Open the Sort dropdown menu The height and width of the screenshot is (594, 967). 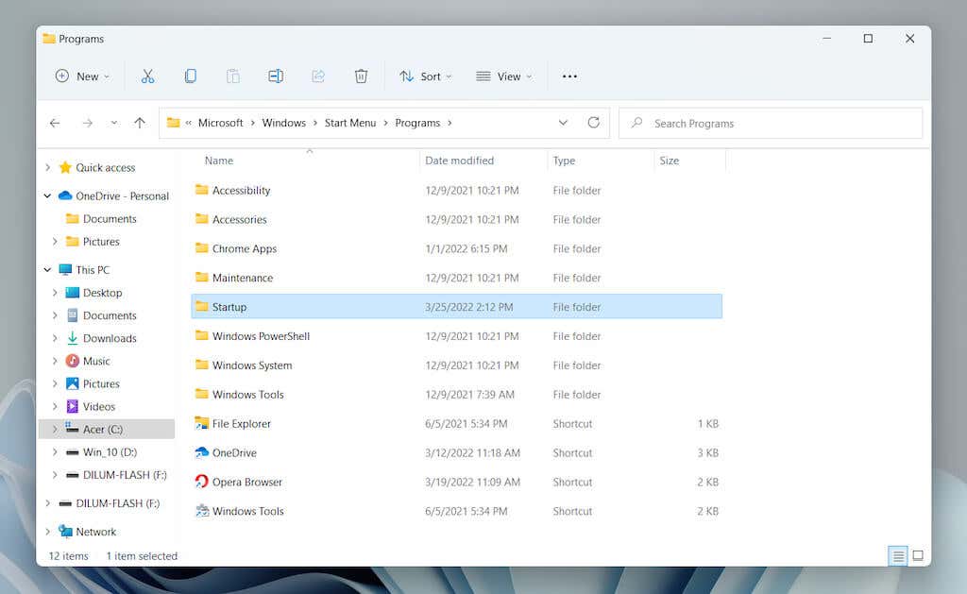pos(425,76)
